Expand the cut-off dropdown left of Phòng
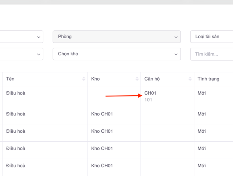The height and width of the screenshot is (176, 233). pos(21,37)
